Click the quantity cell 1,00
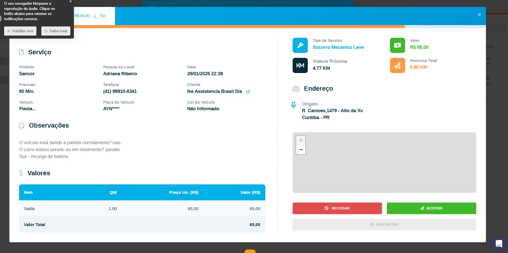This screenshot has height=253, width=508. pos(113,209)
